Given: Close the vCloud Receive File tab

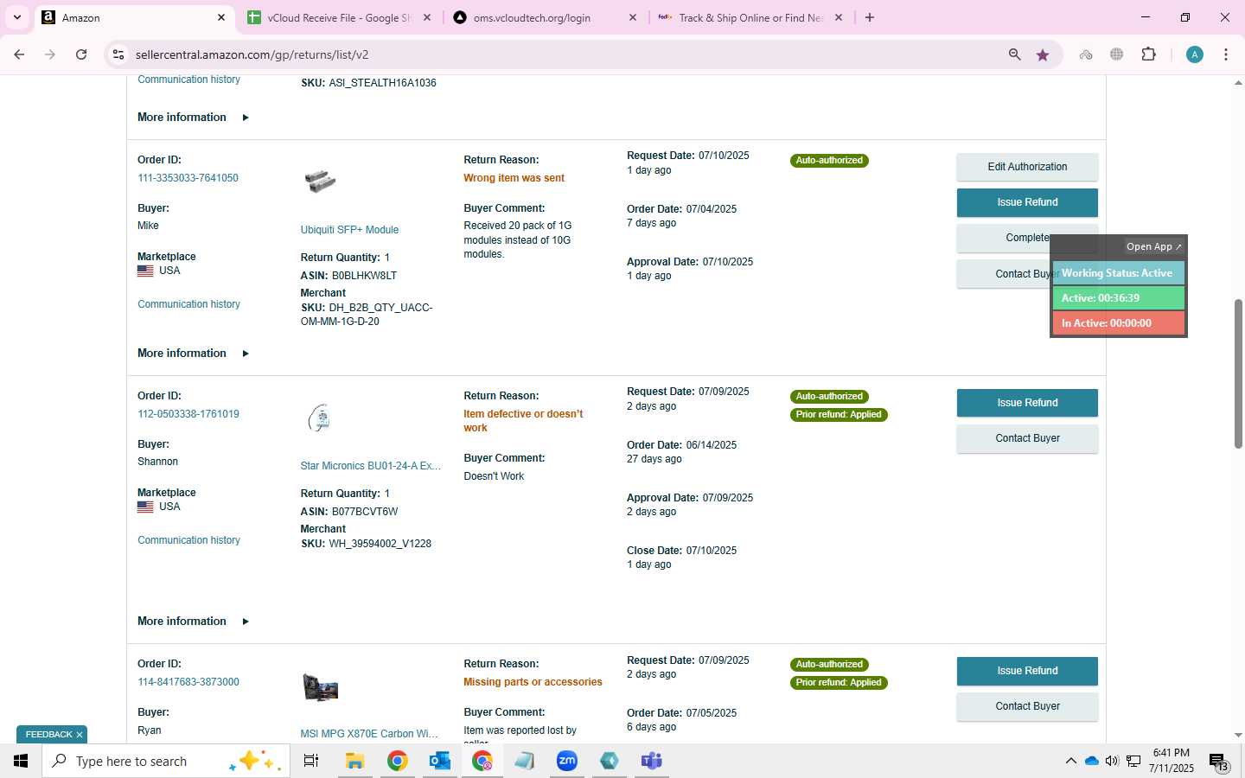Looking at the screenshot, I should (x=427, y=17).
